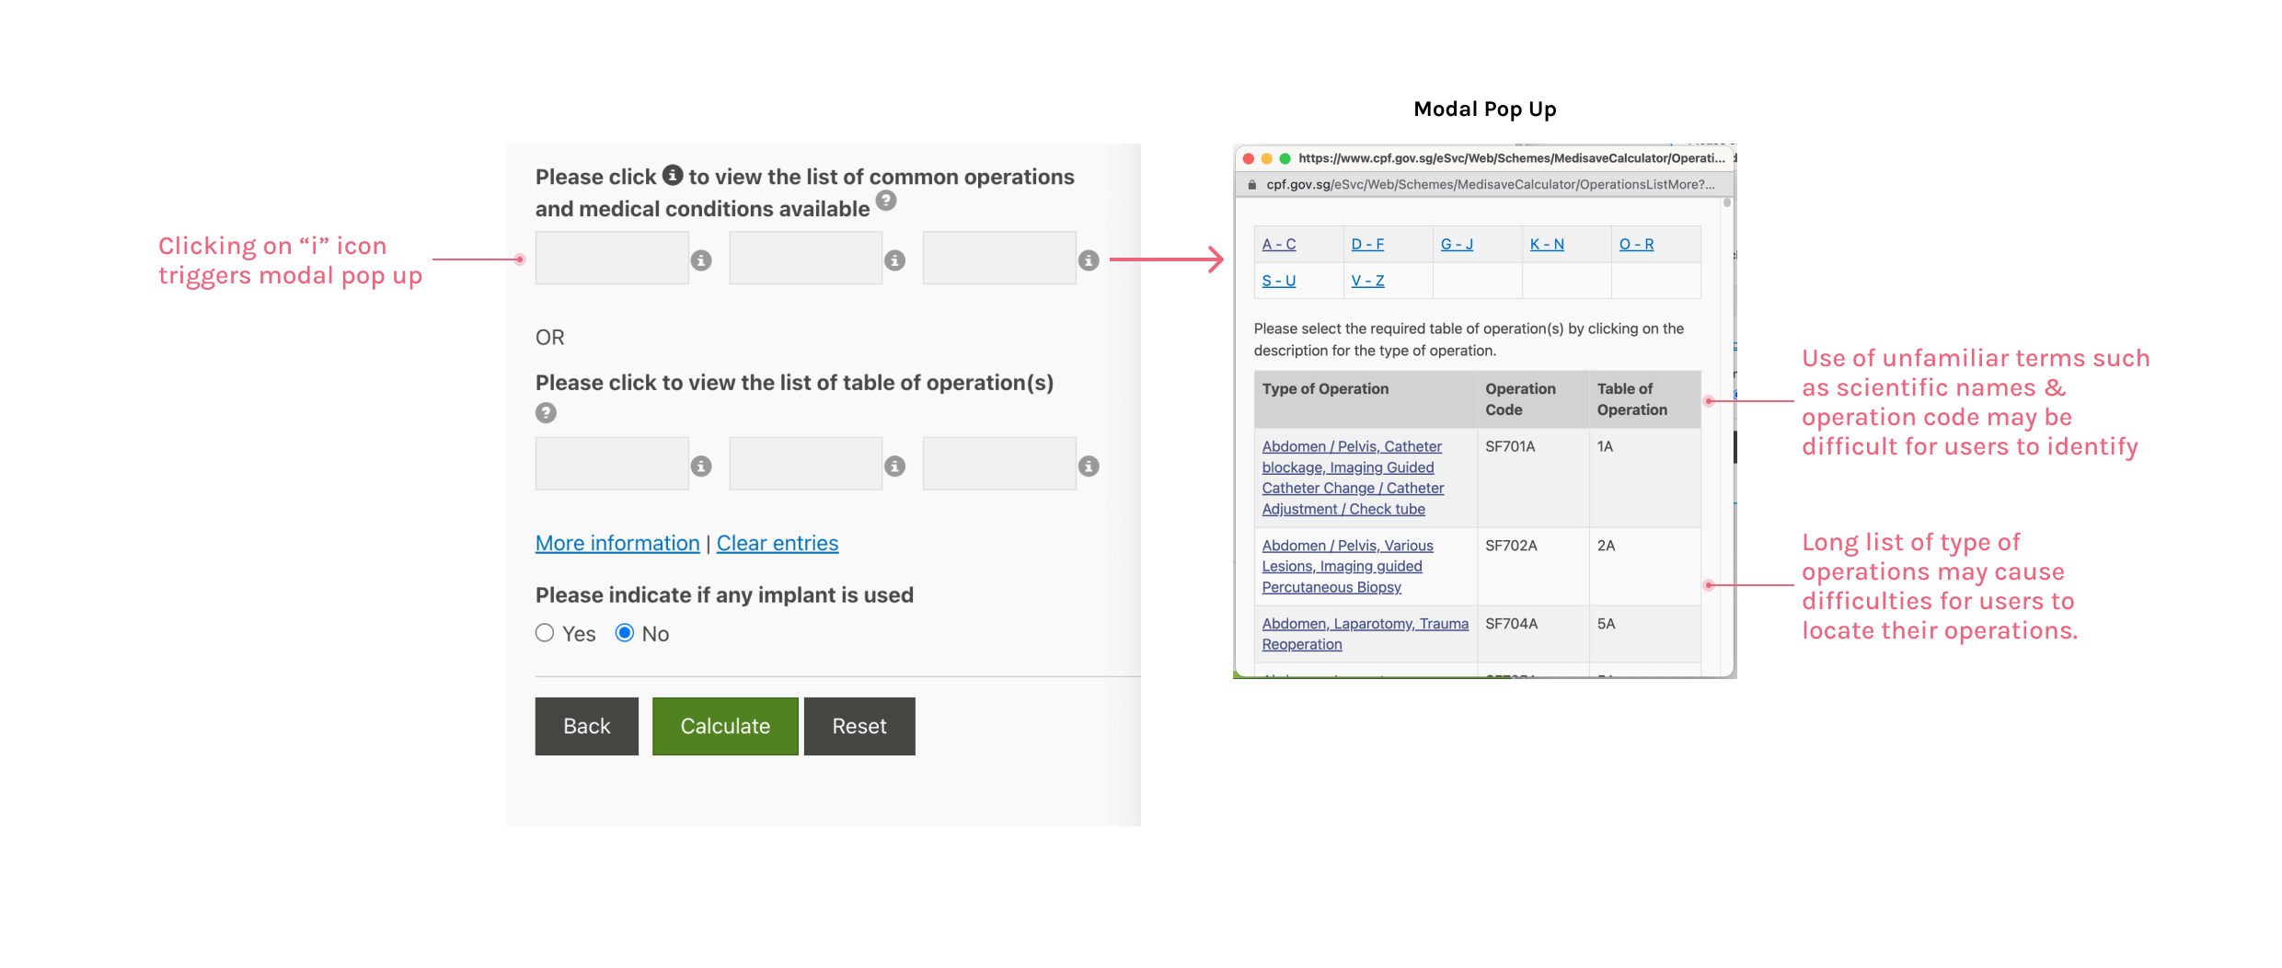This screenshot has width=2282, height=968.
Task: Click second table of operations input field
Action: (806, 464)
